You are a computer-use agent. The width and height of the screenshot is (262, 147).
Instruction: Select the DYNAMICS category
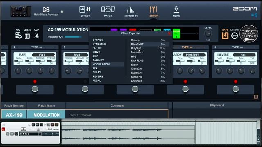pyautogui.click(x=99, y=44)
